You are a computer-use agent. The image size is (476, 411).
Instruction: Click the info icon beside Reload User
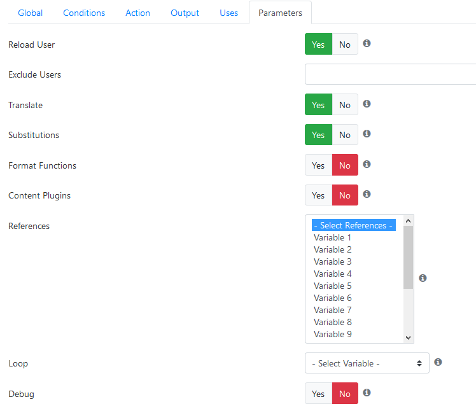(x=367, y=43)
